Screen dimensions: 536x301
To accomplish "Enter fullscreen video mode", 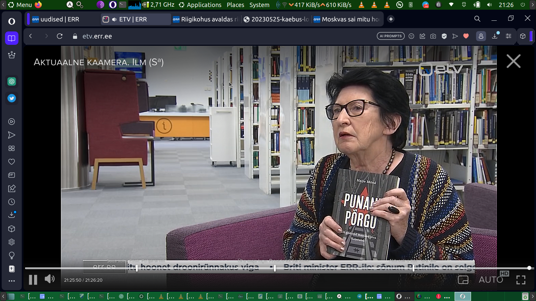I will pyautogui.click(x=521, y=280).
